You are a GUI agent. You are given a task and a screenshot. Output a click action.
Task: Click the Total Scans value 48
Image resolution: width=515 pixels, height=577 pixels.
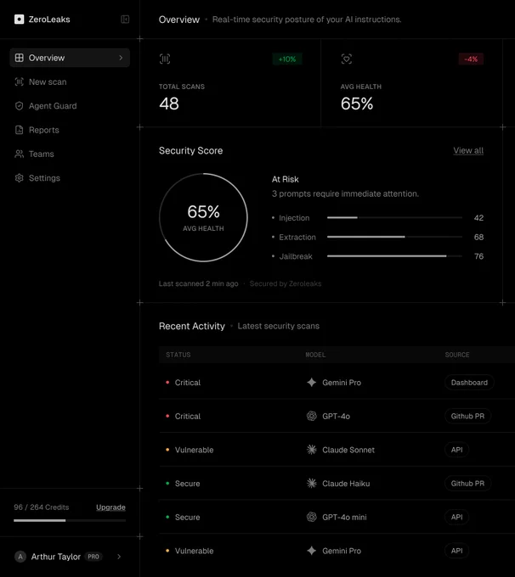(169, 104)
